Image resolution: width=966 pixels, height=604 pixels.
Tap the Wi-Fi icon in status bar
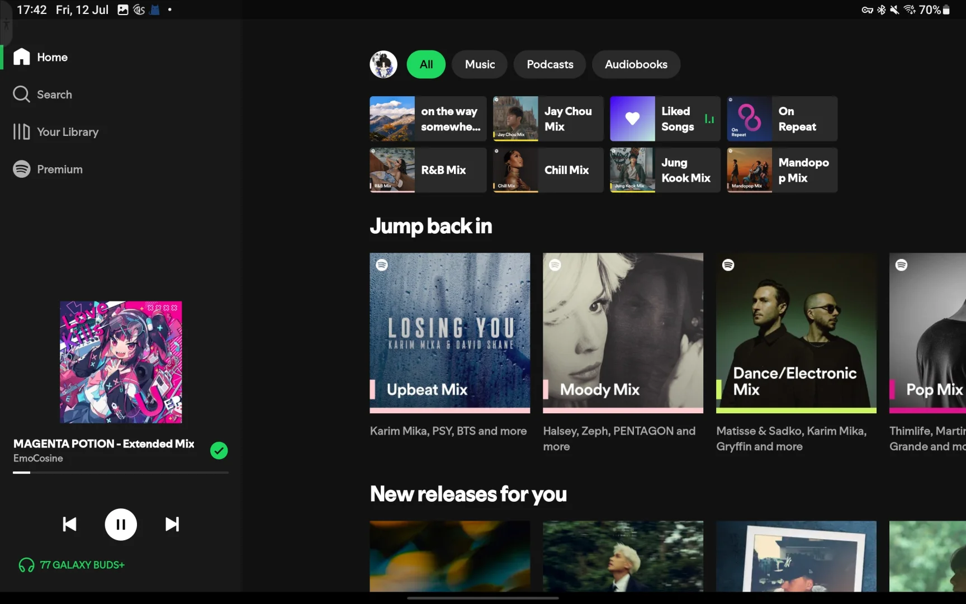(910, 10)
